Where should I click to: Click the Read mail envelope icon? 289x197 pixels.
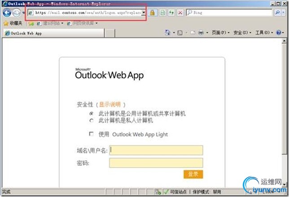click(x=193, y=33)
